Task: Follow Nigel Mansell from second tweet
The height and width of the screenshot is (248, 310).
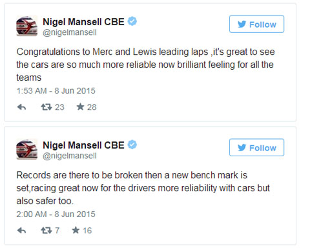Action: 256,147
